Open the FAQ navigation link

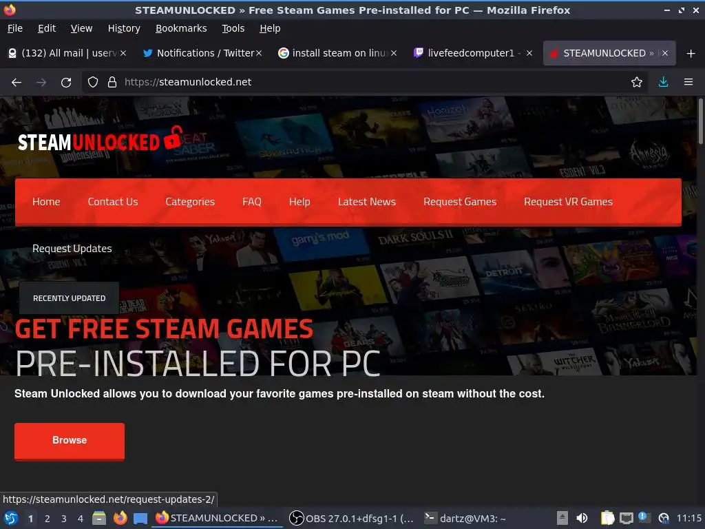[x=252, y=202]
